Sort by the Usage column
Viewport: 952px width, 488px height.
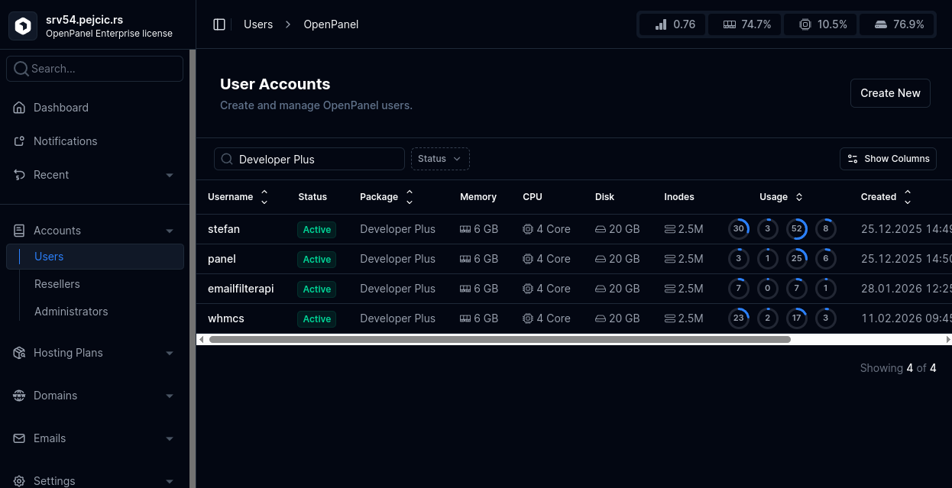tap(781, 197)
